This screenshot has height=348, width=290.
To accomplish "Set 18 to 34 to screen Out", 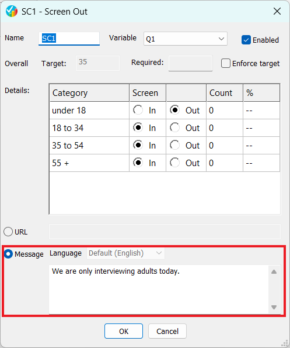I will (174, 128).
